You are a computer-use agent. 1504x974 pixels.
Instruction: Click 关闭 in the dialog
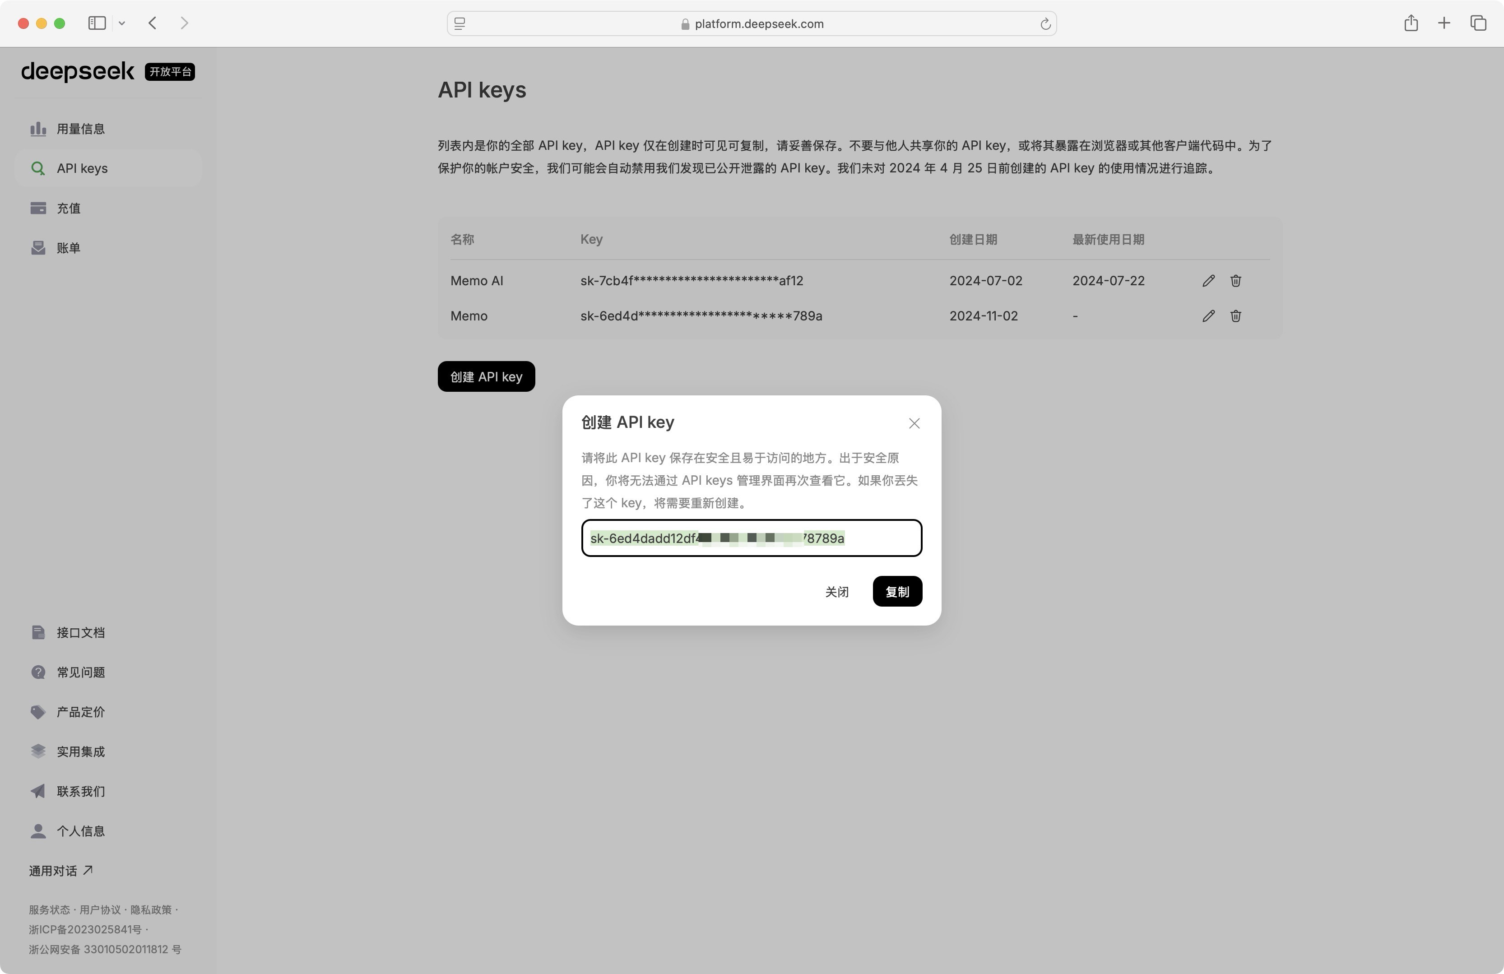pyautogui.click(x=837, y=592)
